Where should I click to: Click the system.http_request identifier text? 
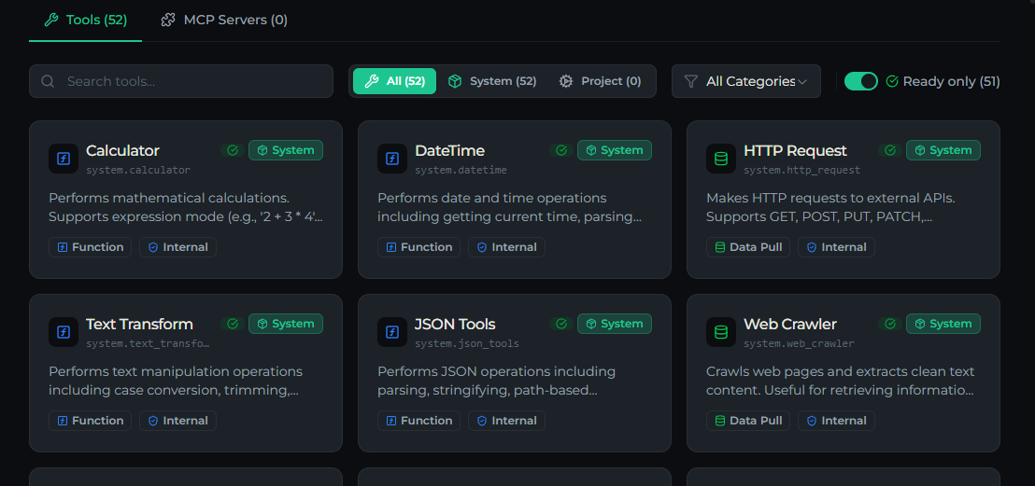point(802,170)
